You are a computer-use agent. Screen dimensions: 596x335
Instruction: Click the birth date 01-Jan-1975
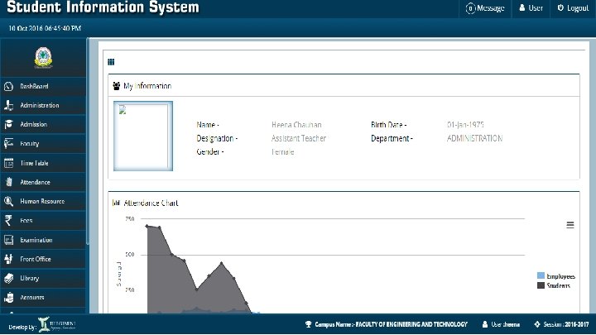(x=465, y=125)
